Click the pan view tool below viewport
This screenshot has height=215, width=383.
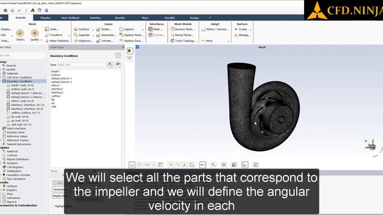pos(139,165)
